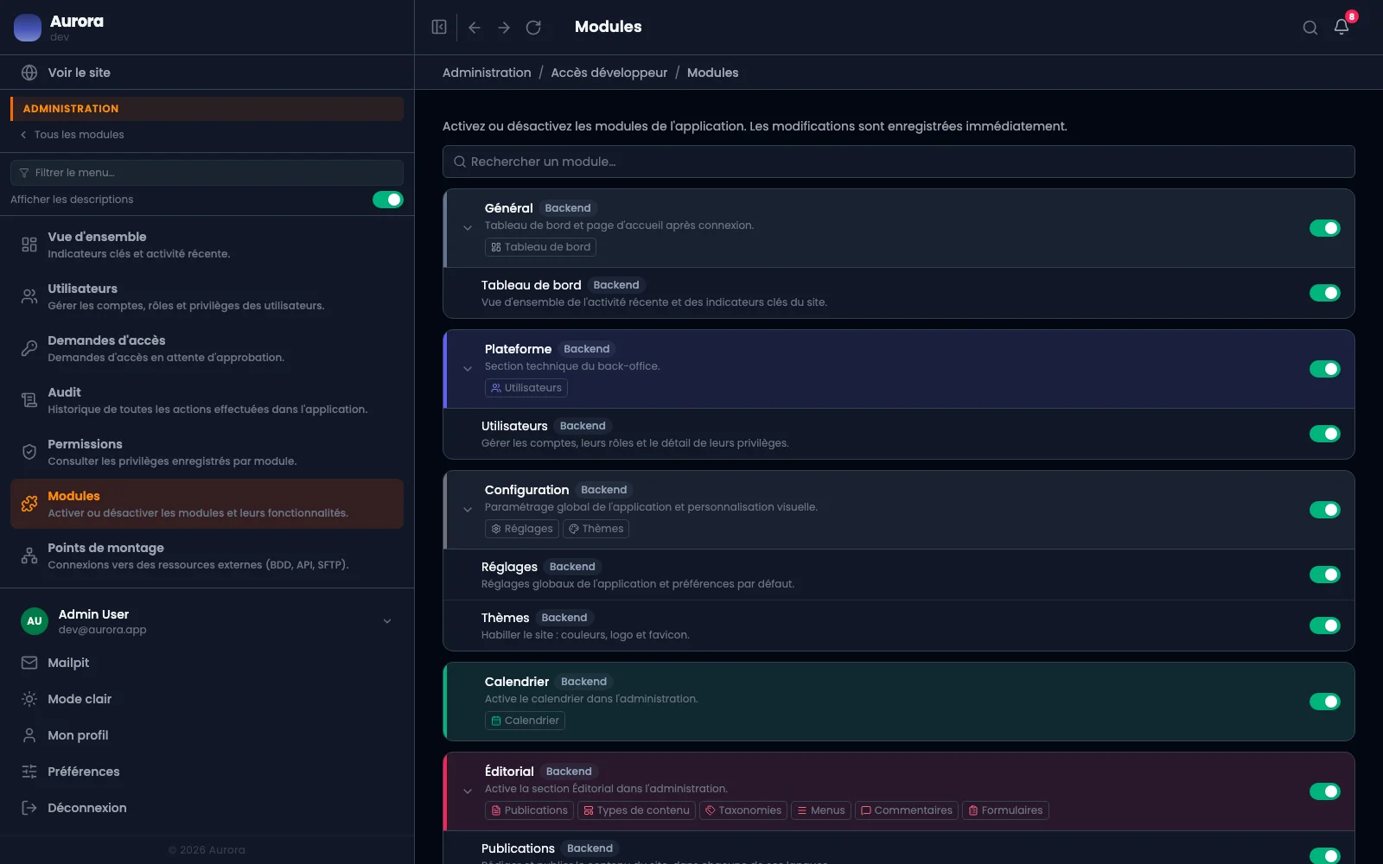
Task: Click the globe icon beside Voir le site
Action: pos(29,73)
